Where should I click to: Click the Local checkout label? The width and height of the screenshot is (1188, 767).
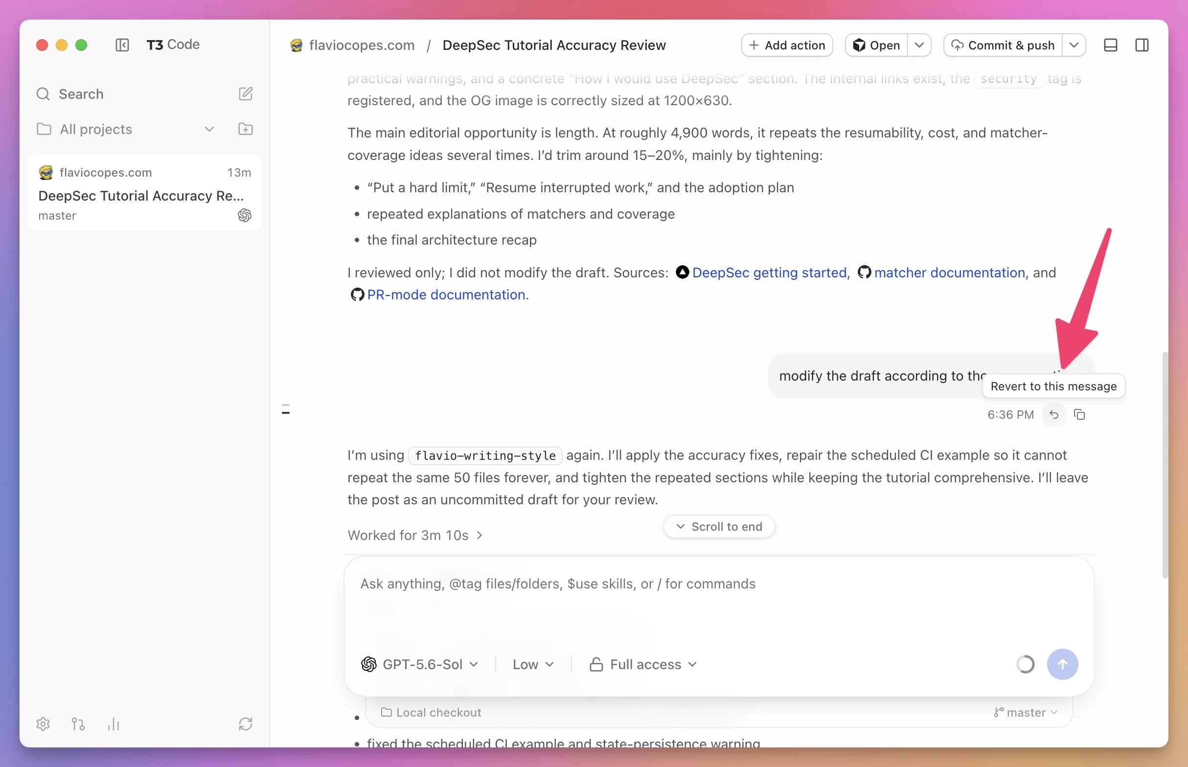point(432,712)
